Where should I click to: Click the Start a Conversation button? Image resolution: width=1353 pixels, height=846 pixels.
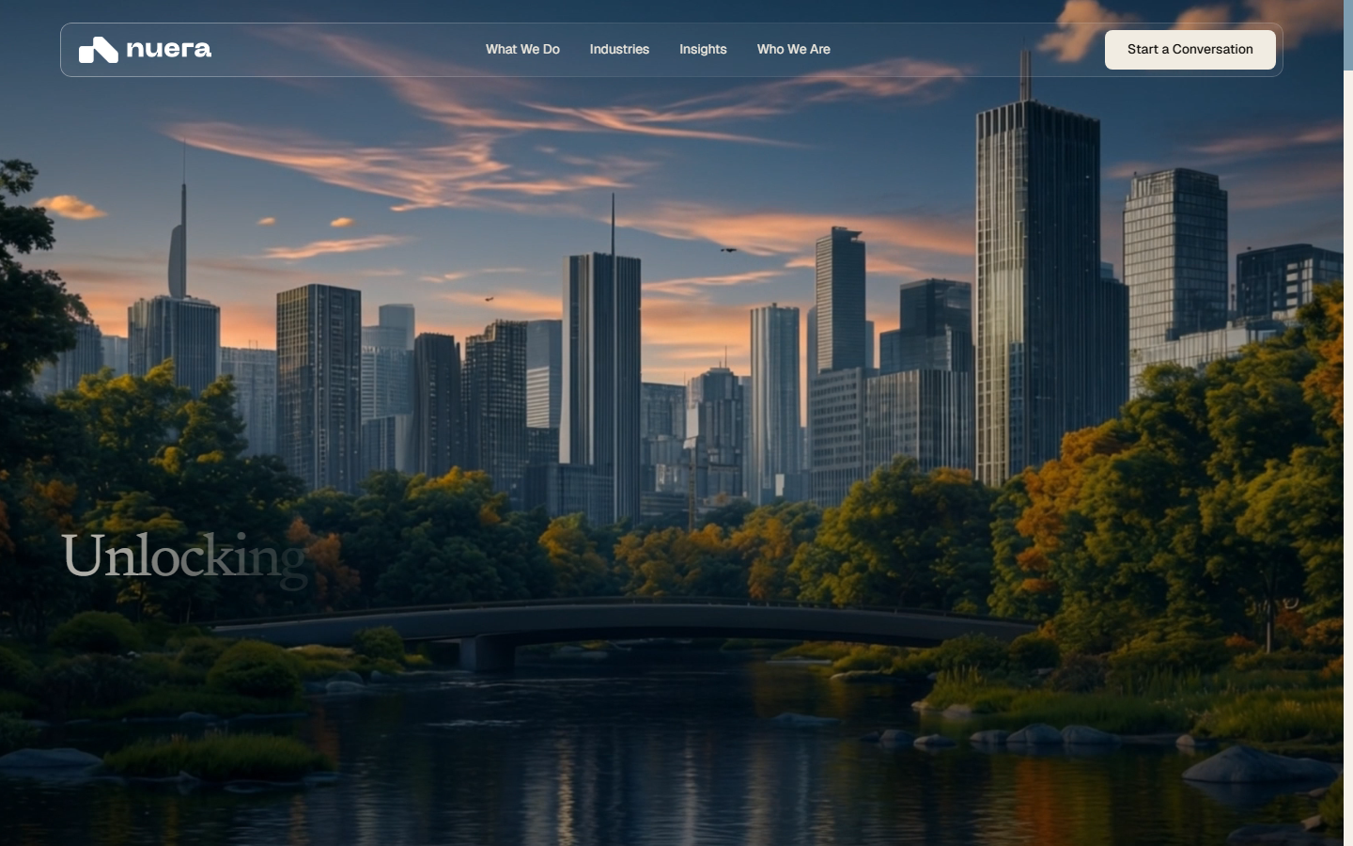(1190, 50)
